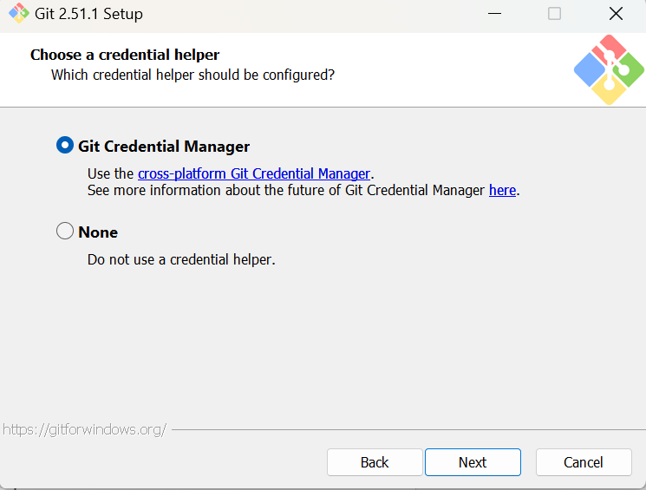Continue setup with the Next button

click(x=473, y=462)
